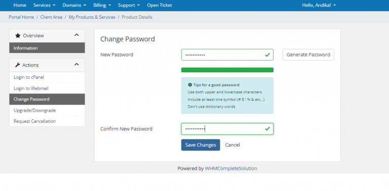Select Open Ticket in the navigation bar
Image resolution: width=389 pixels, height=191 pixels.
160,5
